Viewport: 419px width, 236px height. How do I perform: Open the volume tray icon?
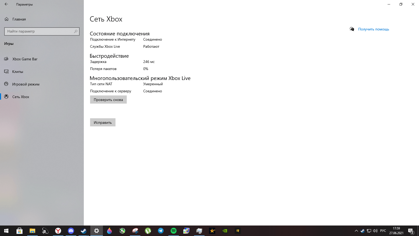pyautogui.click(x=375, y=231)
